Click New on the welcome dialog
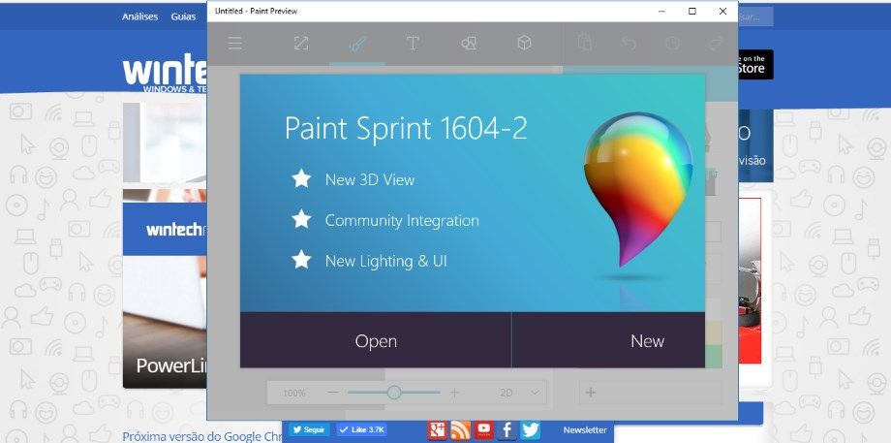 647,340
